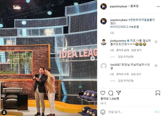162x116 pixels.
Task: Open hashtag #녹화중
Action: pyautogui.click(x=134, y=27)
